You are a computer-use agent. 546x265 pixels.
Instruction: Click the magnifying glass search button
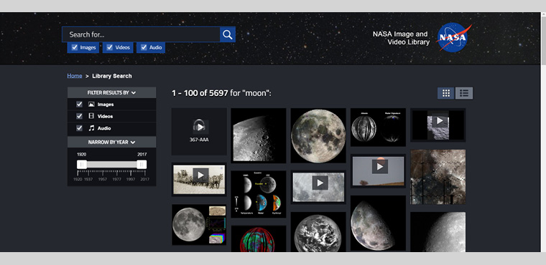228,34
